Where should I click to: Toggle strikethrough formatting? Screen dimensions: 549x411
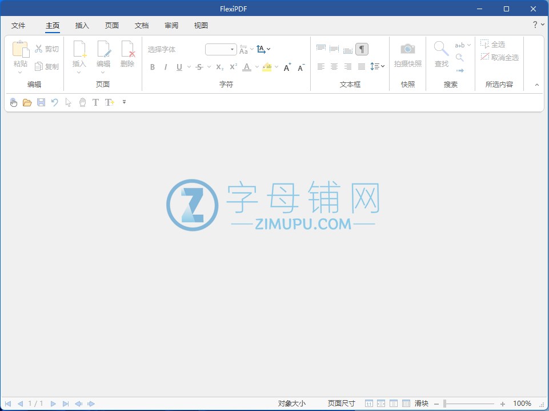(199, 67)
